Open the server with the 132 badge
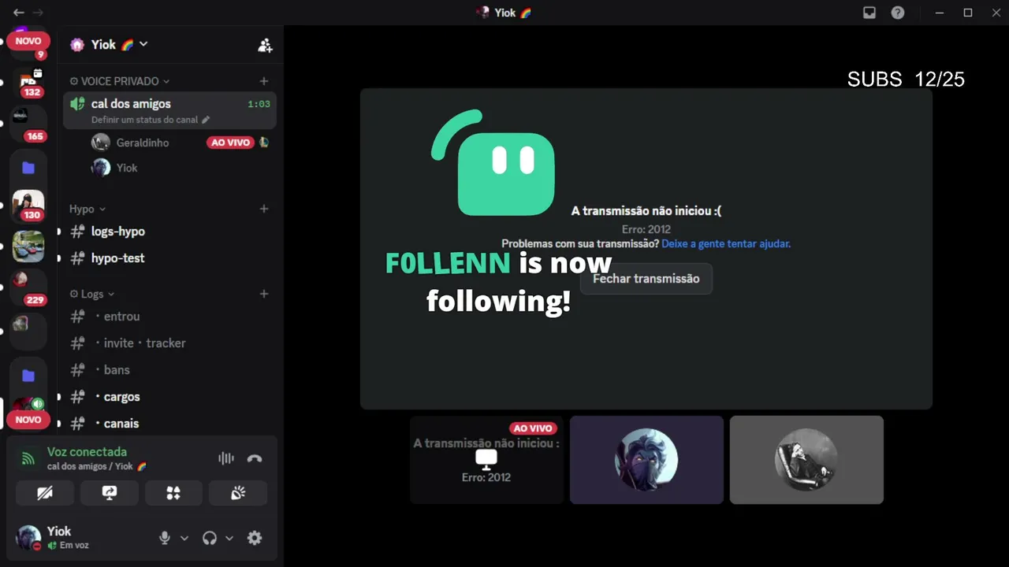 (28, 81)
